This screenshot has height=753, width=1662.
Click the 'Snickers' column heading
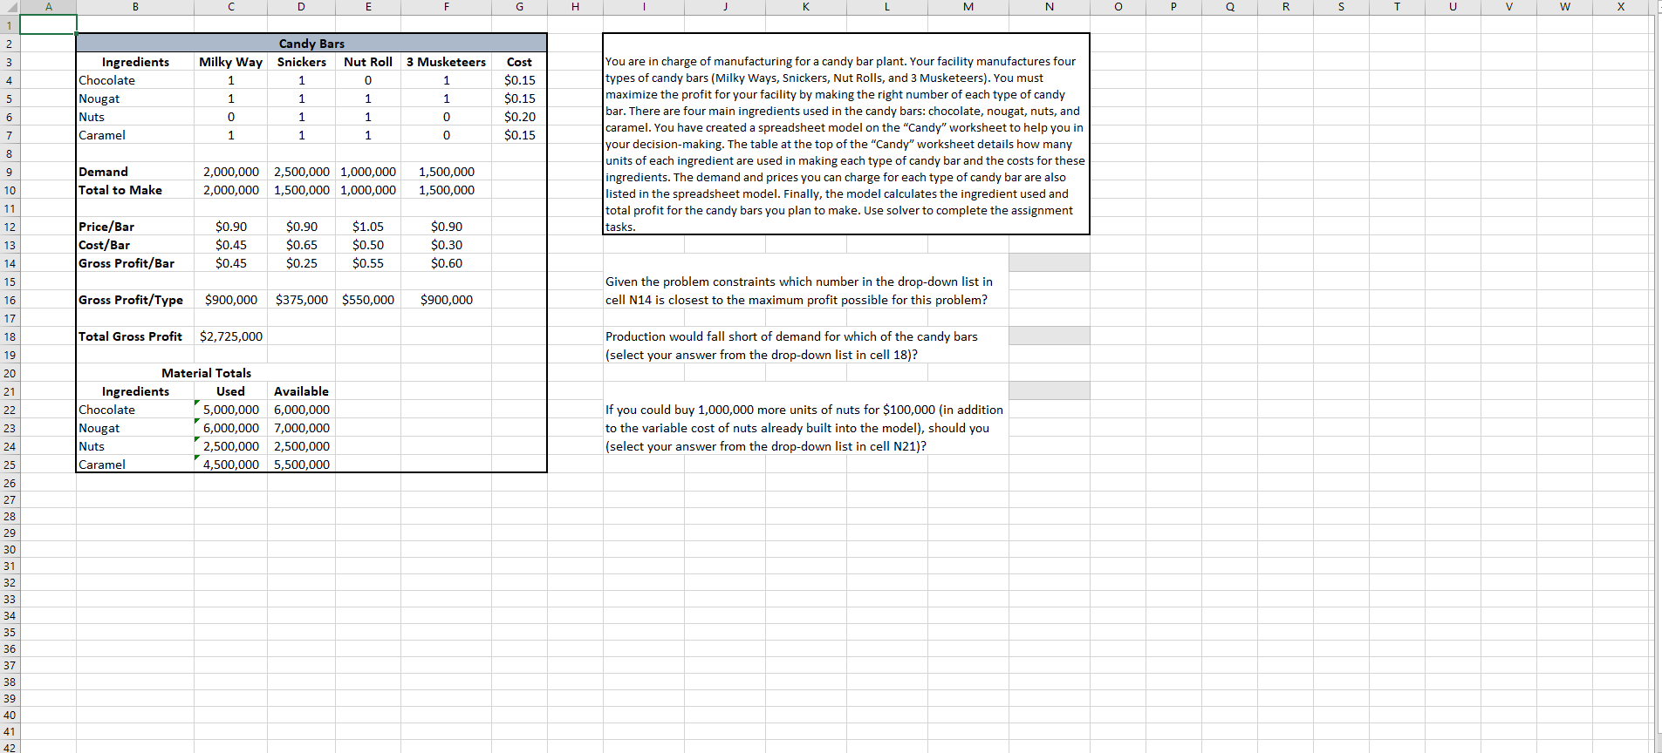click(x=301, y=62)
